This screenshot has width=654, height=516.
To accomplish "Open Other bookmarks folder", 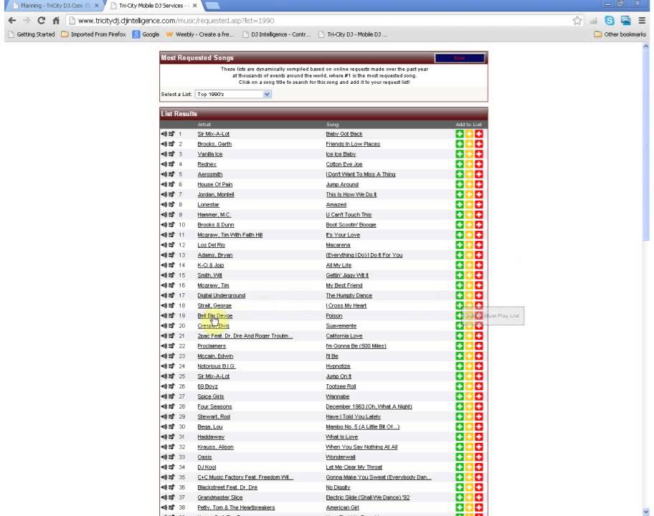I will (620, 34).
